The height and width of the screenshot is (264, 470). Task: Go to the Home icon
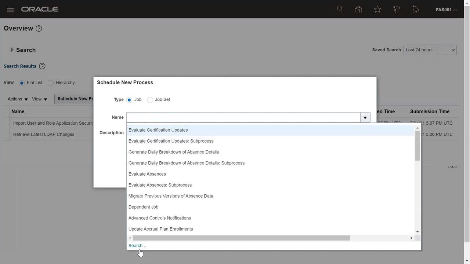pos(359,10)
